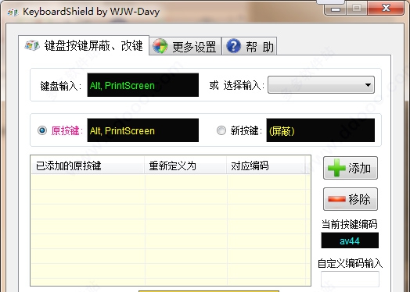Click the green plus icon on 添加
410x292 pixels.
coord(336,168)
